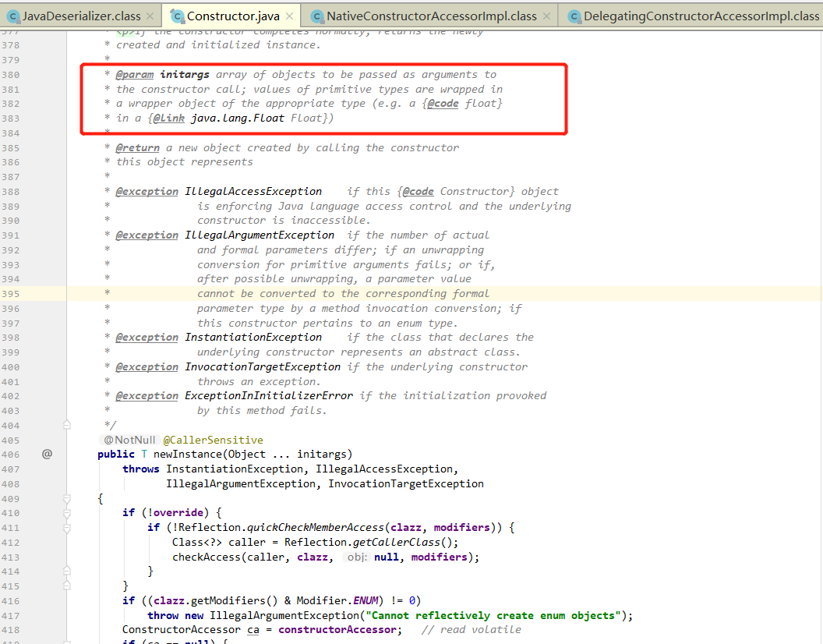Viewport: 823px width, 644px height.
Task: Place the cursor on line number 395 in the gutter
Action: (11, 293)
